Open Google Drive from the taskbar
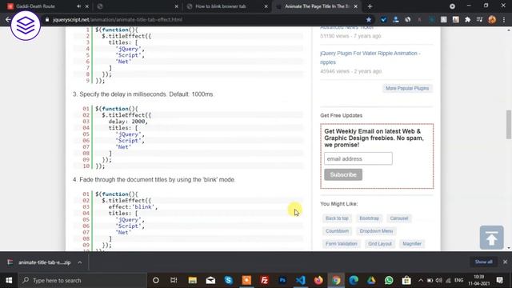This screenshot has height=288, width=512. pyautogui.click(x=371, y=280)
